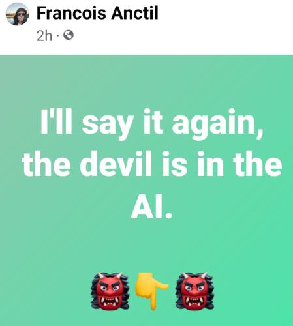Screen dimensions: 293x326
Task: Click the 2h post timestamp
Action: tap(44, 36)
